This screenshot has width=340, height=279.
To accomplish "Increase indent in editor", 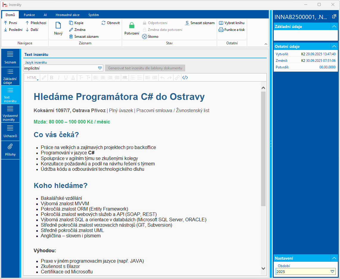I will [155, 78].
